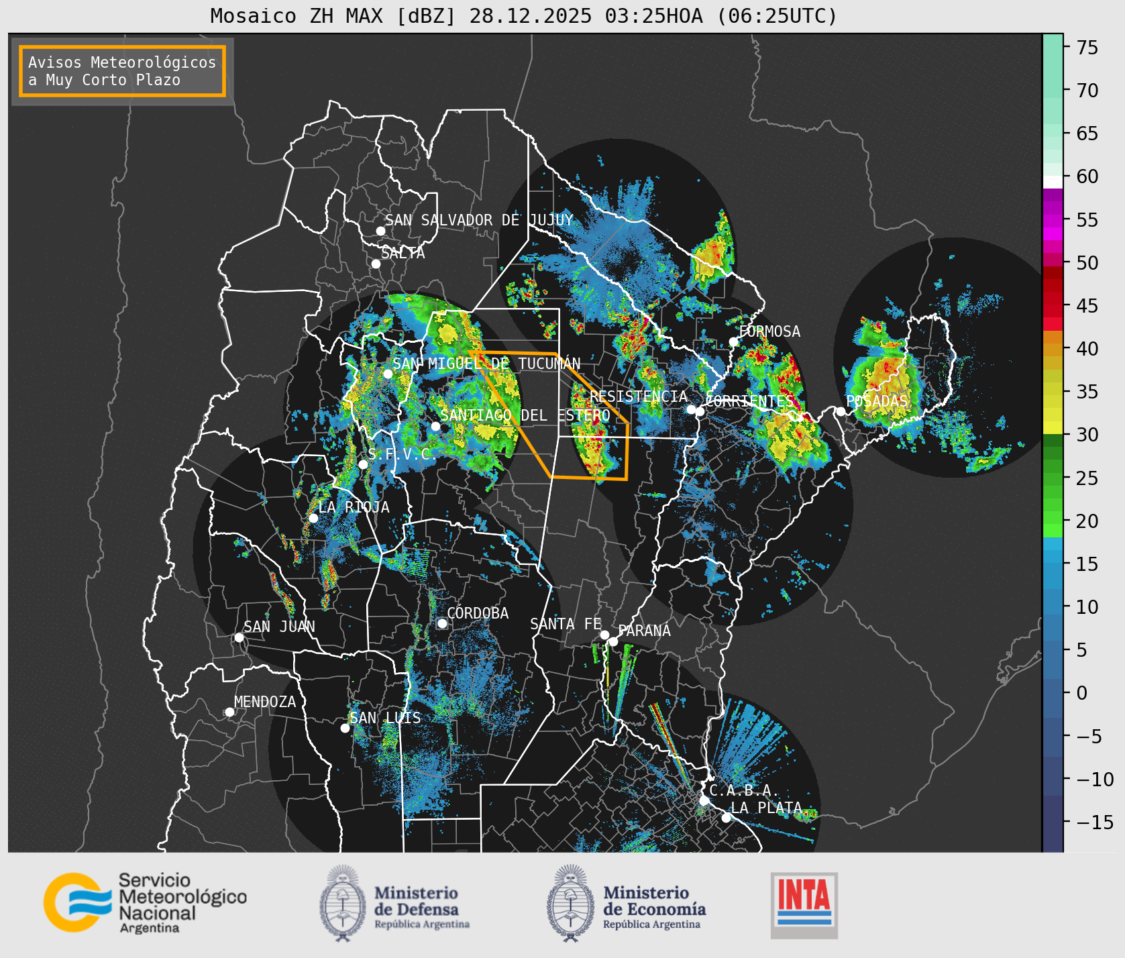
Task: Click the Servicio Meteorológico Nacional logo
Action: (x=145, y=902)
